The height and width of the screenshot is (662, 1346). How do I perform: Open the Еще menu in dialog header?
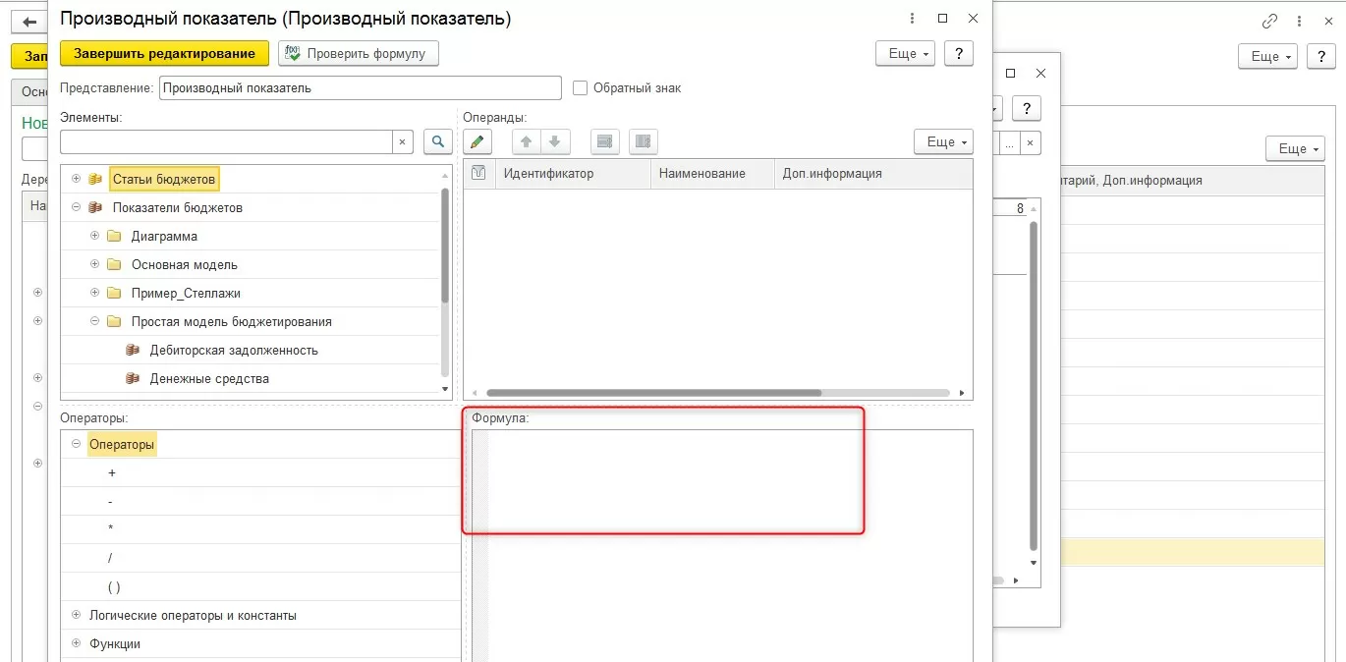[x=905, y=53]
